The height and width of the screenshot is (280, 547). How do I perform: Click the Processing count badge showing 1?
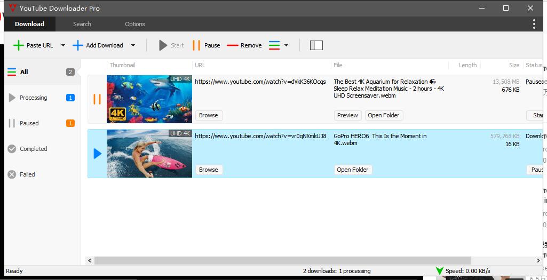click(x=70, y=98)
